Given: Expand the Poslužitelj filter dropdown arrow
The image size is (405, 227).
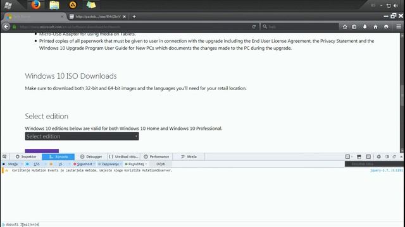Looking at the screenshot, I should click(x=146, y=164).
